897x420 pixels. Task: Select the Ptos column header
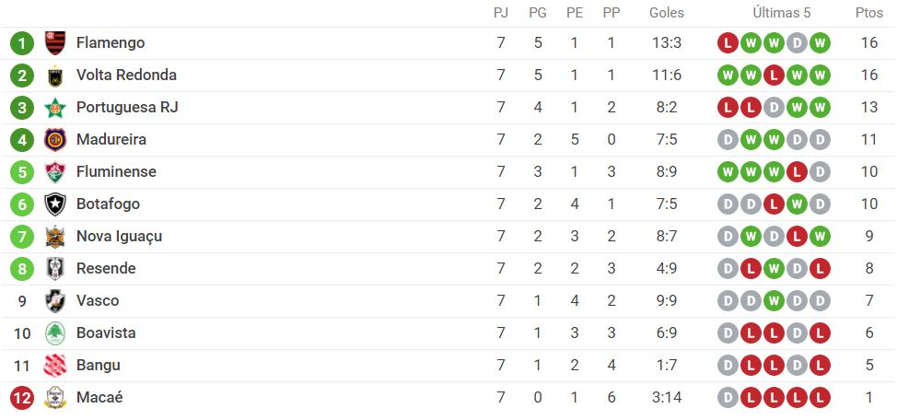869,13
